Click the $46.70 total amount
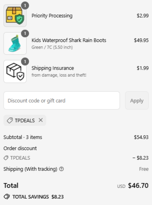The image size is (152, 205). [138, 186]
